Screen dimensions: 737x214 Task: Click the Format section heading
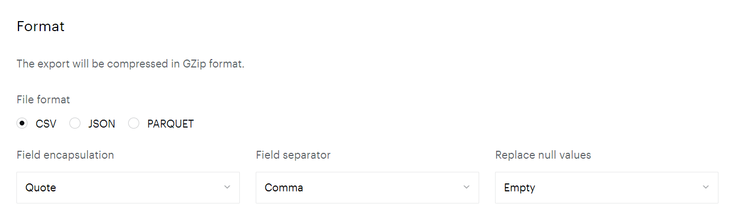[x=41, y=26]
